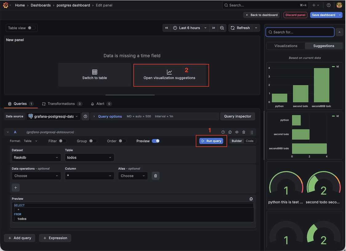Select the Visualizations tab
Viewport: 346px width, 251px height.
click(286, 46)
